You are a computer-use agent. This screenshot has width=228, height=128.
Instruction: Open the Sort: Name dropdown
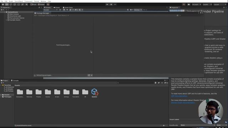coord(63,15)
